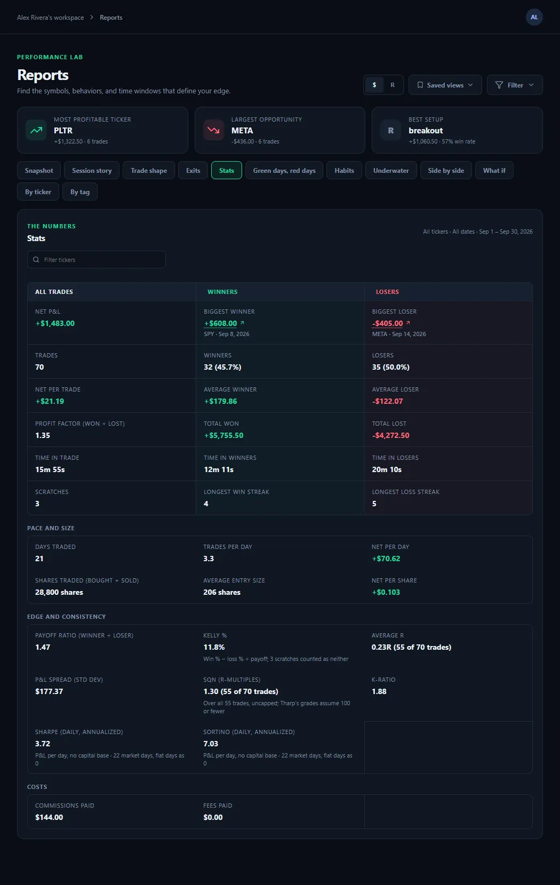Open the By tag tab

coord(80,192)
